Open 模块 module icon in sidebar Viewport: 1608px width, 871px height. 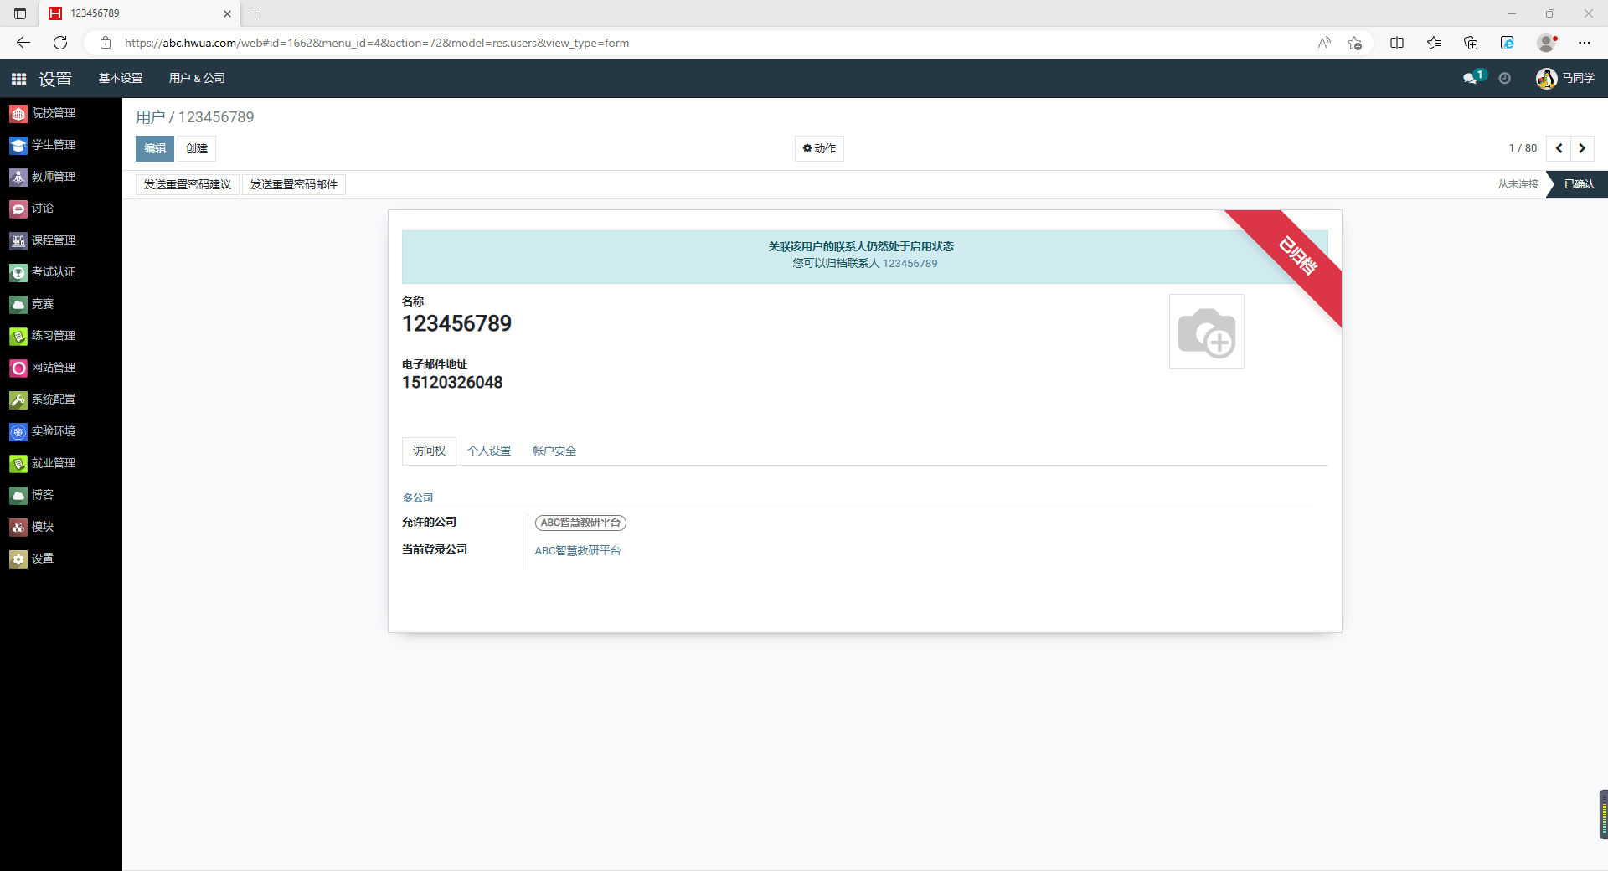pos(18,527)
